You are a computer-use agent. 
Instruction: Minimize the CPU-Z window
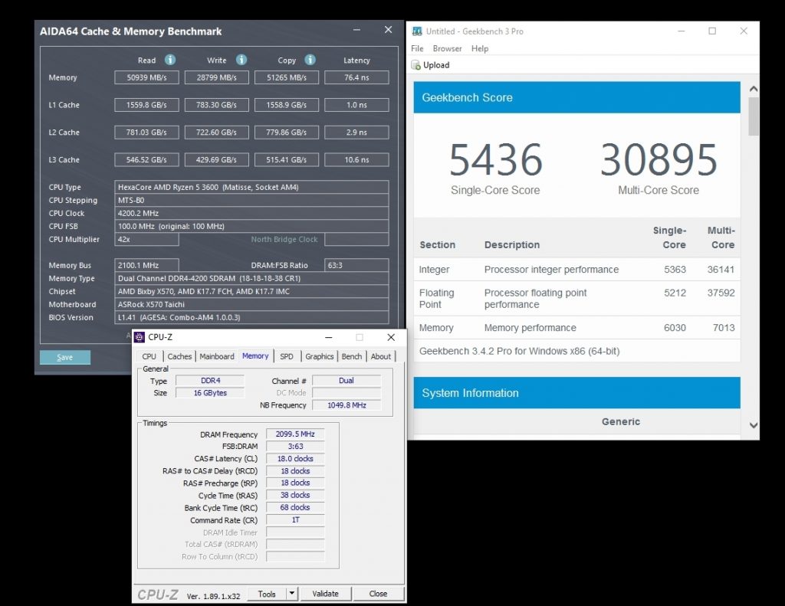click(328, 337)
